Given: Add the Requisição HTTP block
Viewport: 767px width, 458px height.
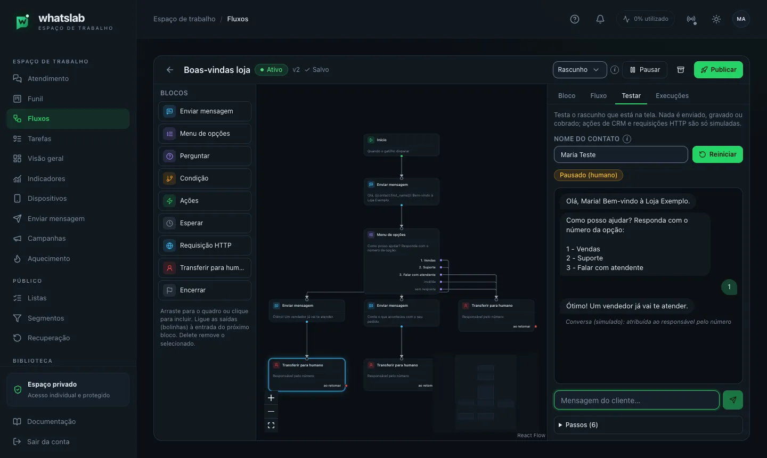Looking at the screenshot, I should [x=205, y=246].
